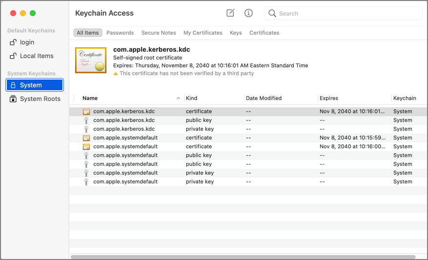Click the last com.apple.systemdefault private key icon
This screenshot has height=260, width=428.
tap(86, 181)
